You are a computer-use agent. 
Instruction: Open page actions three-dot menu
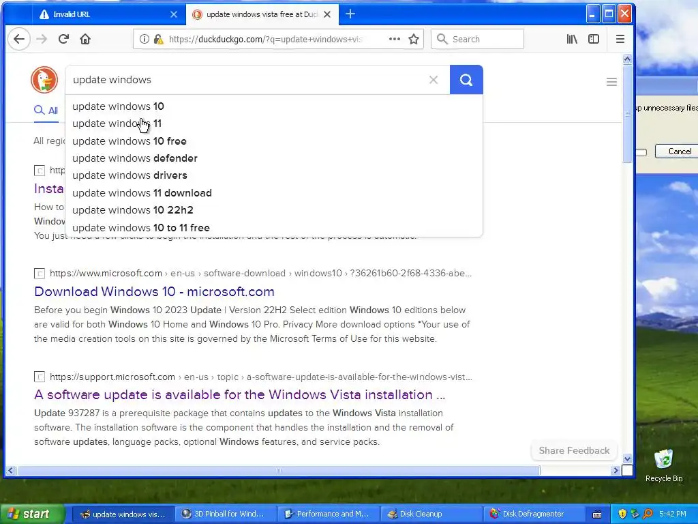point(395,39)
